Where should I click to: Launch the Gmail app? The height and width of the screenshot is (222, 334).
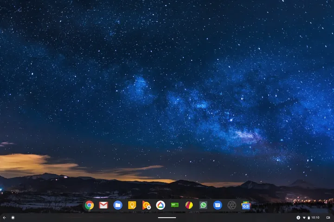[103, 205]
